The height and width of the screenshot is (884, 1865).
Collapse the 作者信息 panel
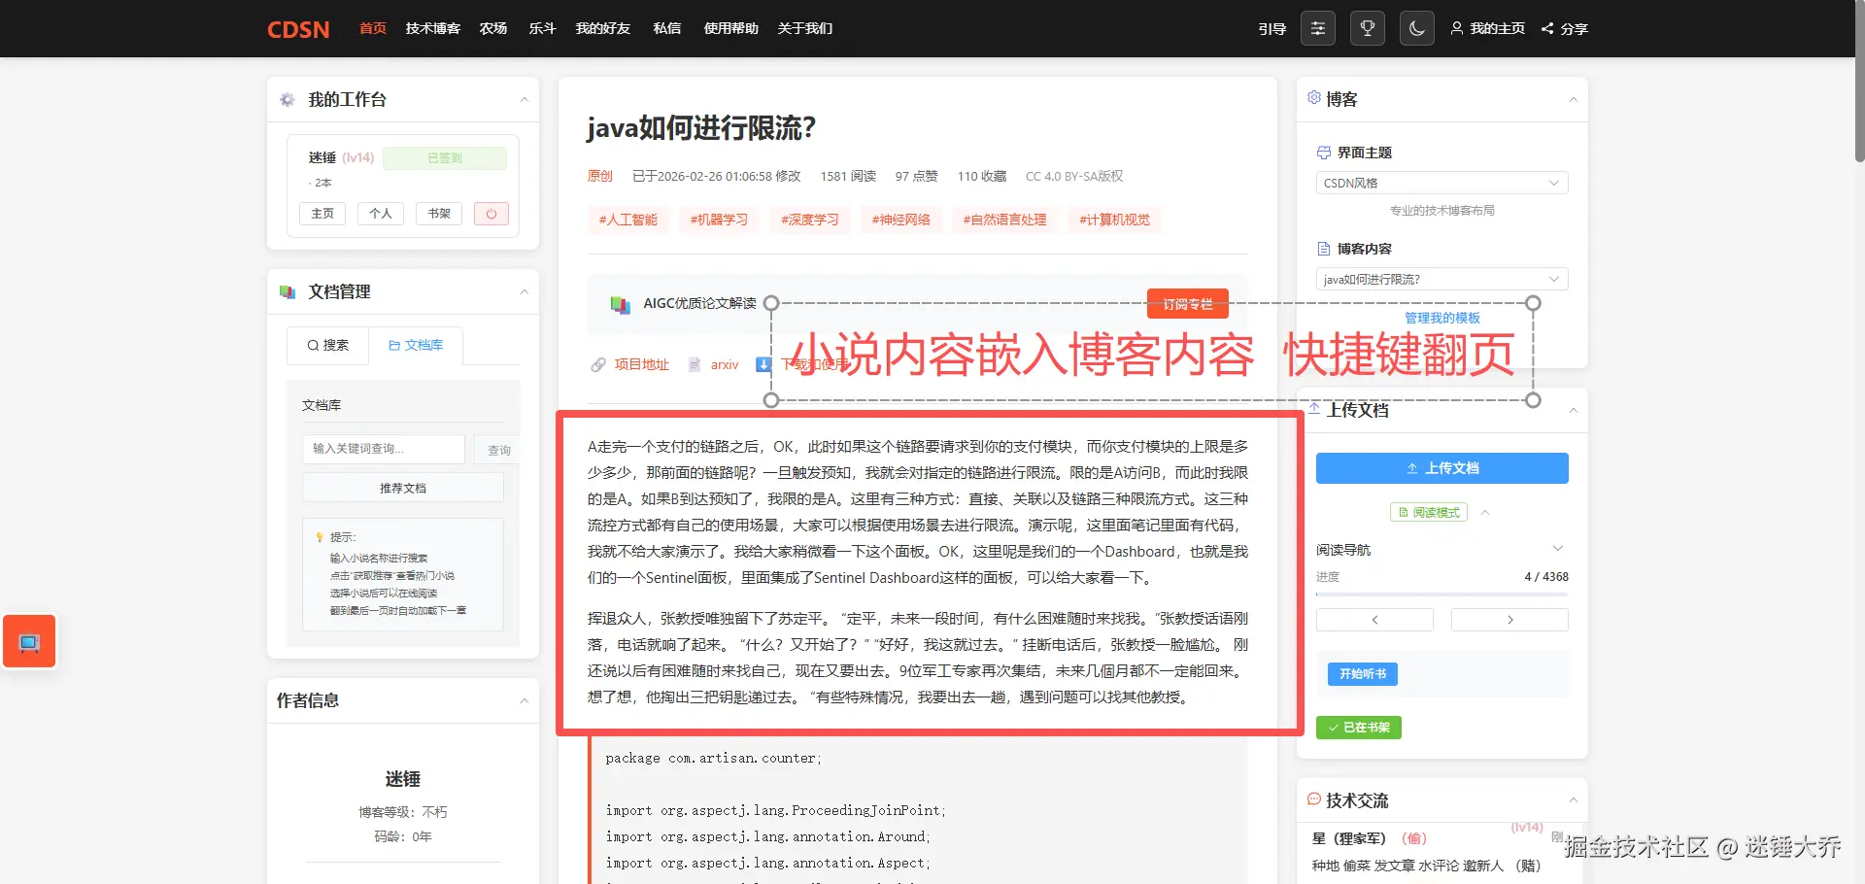point(525,700)
